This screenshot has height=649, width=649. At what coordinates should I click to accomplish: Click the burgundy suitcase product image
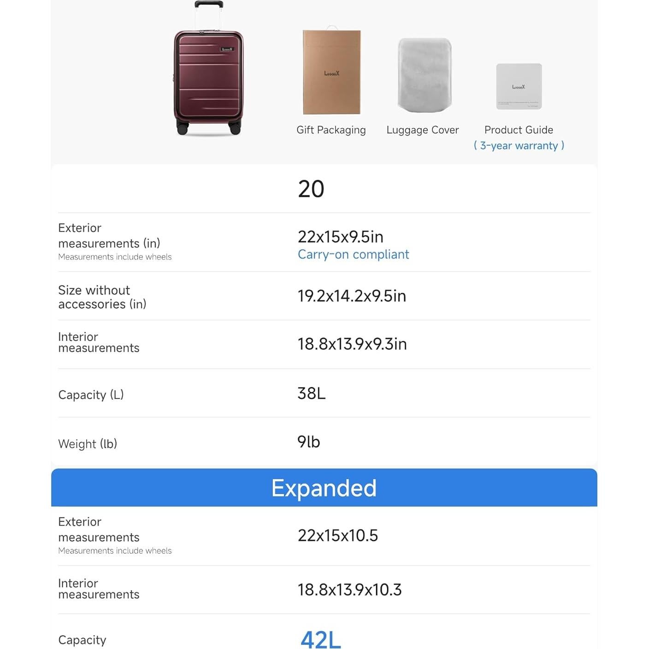pyautogui.click(x=208, y=74)
